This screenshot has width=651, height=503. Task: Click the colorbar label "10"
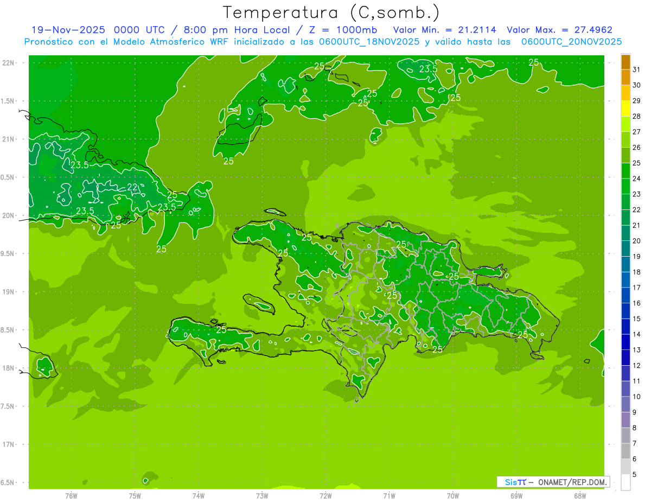[x=637, y=397]
